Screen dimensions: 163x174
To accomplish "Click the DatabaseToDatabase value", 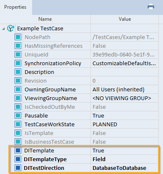I will pyautogui.click(x=119, y=168).
